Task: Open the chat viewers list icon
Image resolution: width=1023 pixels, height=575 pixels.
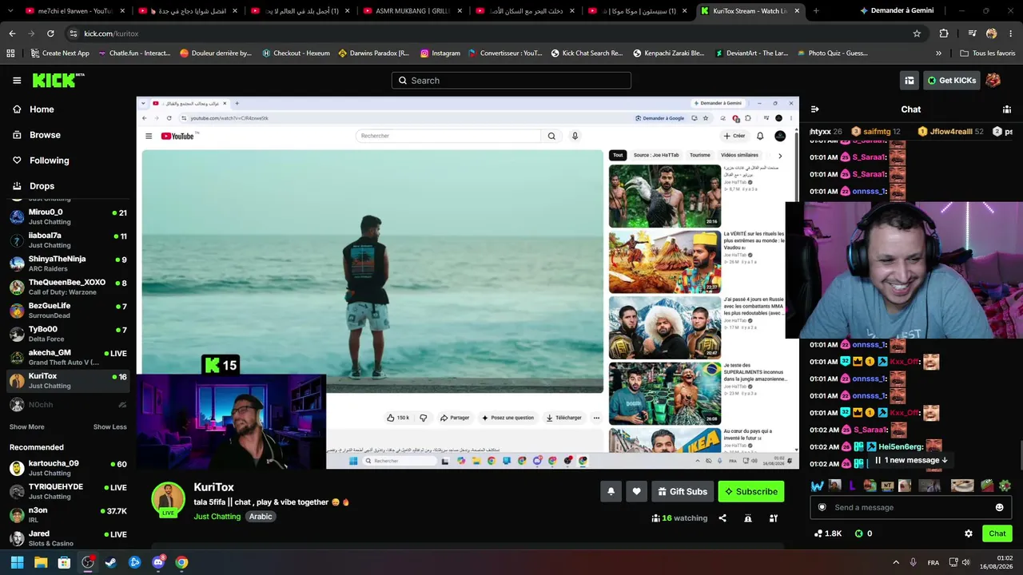Action: coord(1007,109)
